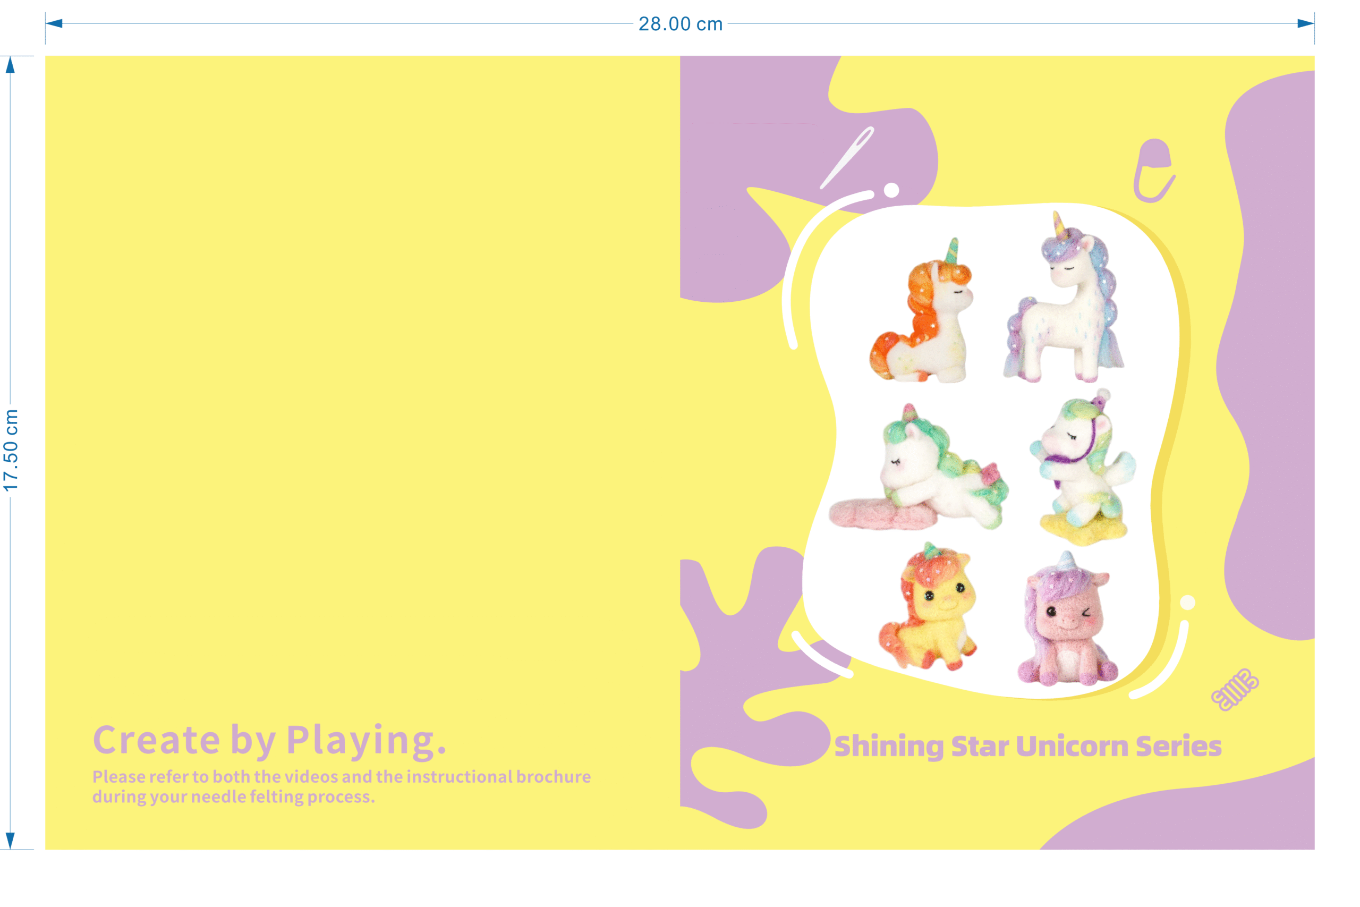Select the yellow unicorn with orange mane

tap(928, 607)
